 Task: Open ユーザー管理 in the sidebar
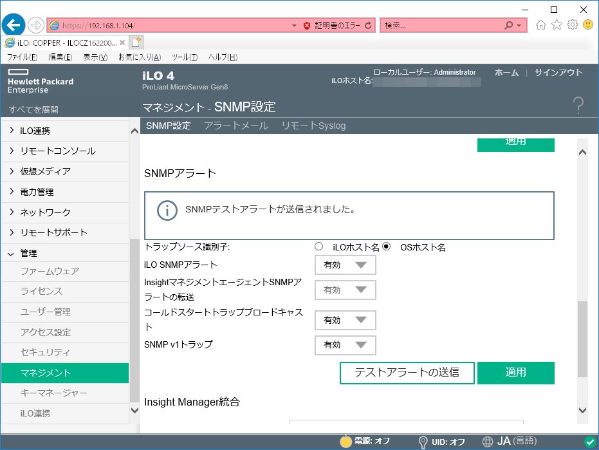[64, 312]
